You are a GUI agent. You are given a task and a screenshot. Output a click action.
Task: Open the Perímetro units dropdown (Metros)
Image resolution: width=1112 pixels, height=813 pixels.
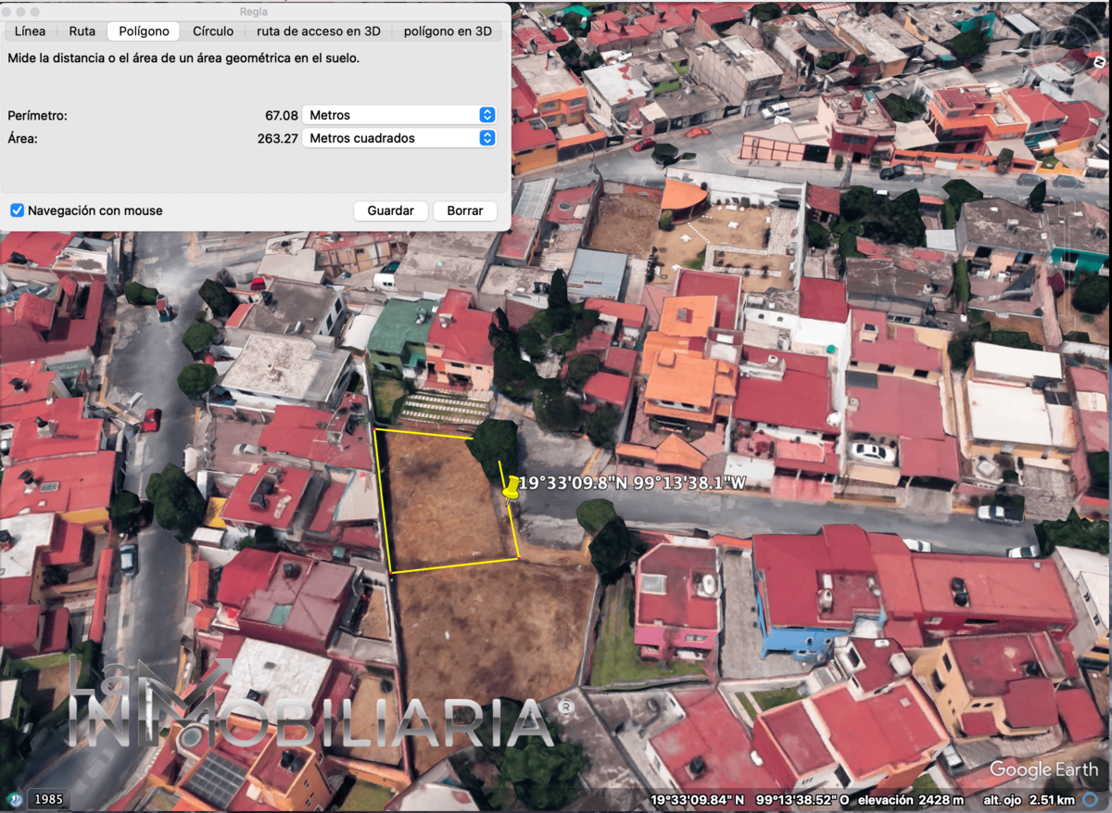(x=399, y=115)
